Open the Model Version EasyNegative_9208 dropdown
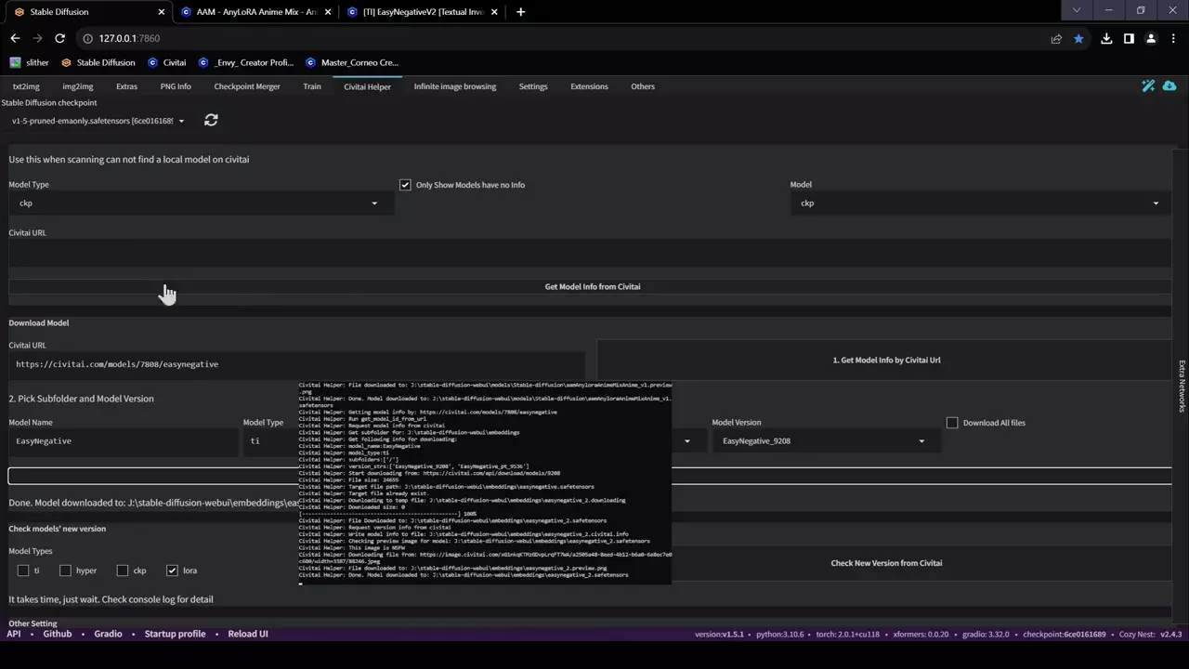The width and height of the screenshot is (1189, 669). [825, 441]
